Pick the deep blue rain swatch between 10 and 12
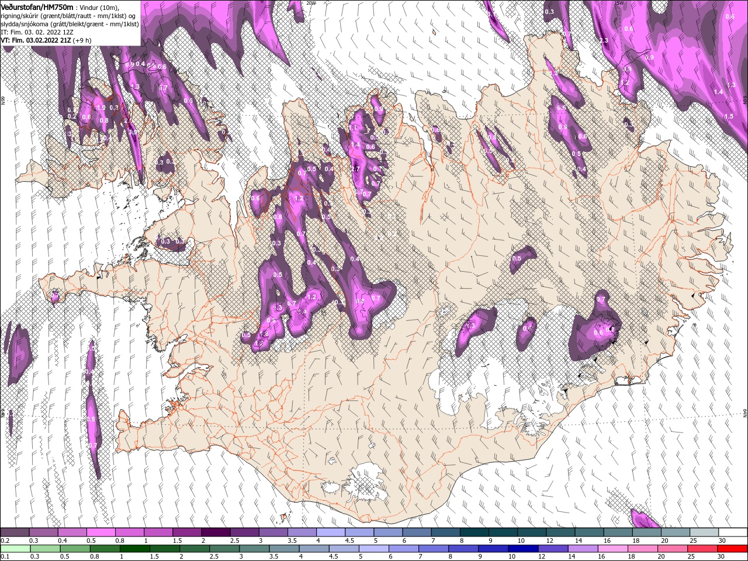Viewport: 748px width, 561px height. 523,549
